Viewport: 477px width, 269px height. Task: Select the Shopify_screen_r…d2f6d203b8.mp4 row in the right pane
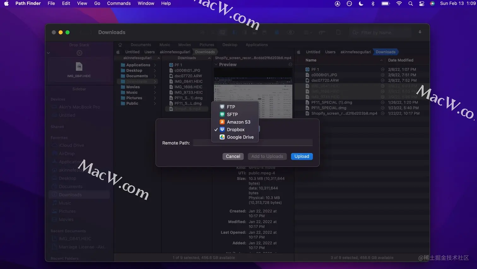click(x=362, y=113)
